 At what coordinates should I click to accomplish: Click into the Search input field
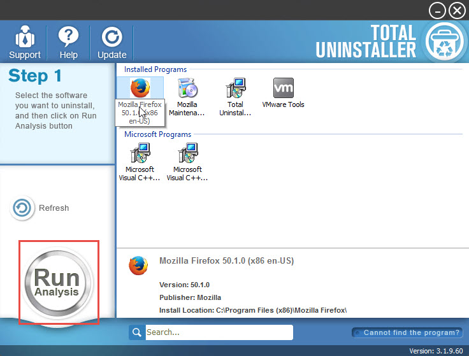219,332
